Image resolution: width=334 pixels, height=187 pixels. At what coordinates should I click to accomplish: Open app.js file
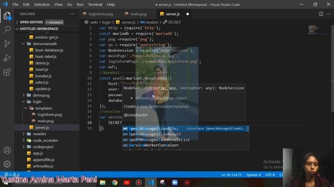(38, 153)
